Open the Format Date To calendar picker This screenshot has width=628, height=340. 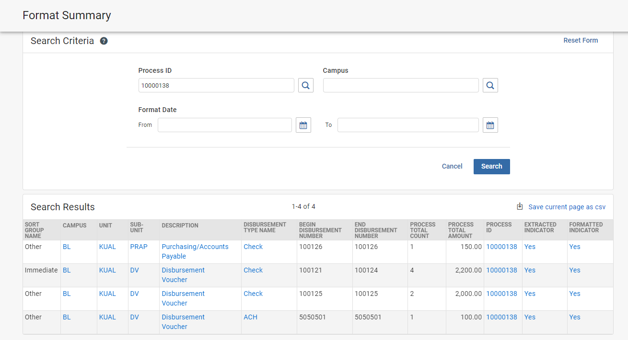[x=490, y=125]
